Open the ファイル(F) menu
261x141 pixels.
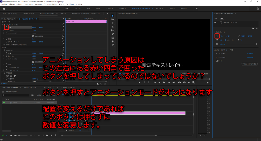pyautogui.click(x=5, y=4)
